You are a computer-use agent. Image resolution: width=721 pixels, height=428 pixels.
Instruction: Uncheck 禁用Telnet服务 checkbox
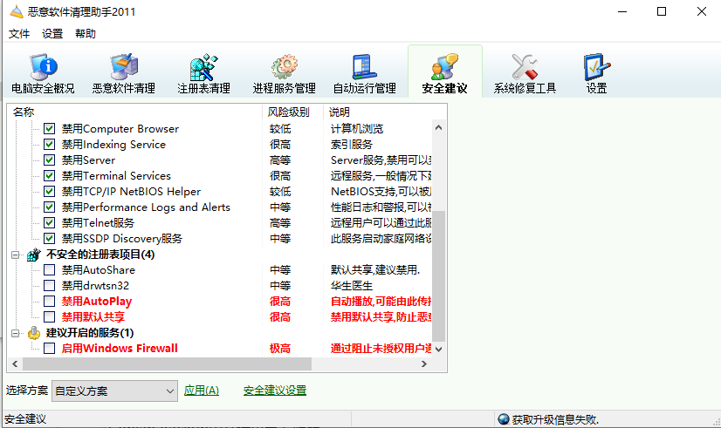pos(49,223)
